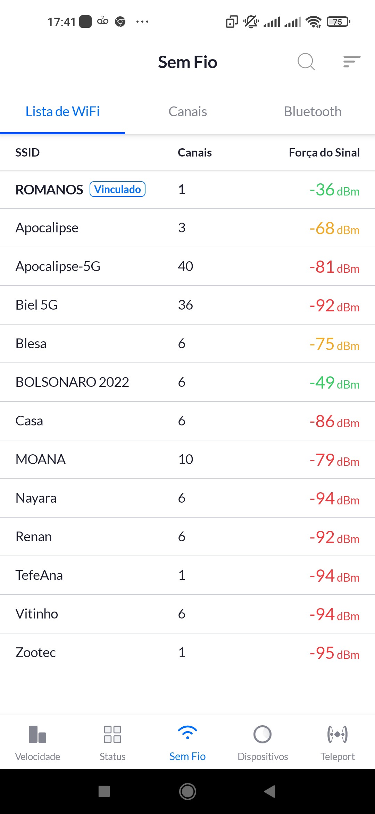Open the Velocidade speed tab icon
Screen dimensions: 375x814
click(x=37, y=734)
